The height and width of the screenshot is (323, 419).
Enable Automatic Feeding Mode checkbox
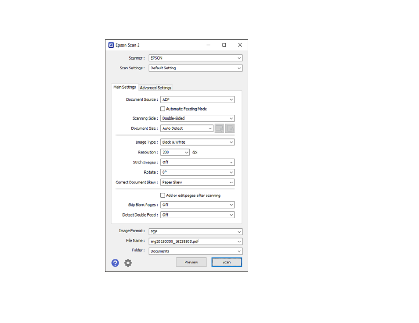click(x=163, y=109)
